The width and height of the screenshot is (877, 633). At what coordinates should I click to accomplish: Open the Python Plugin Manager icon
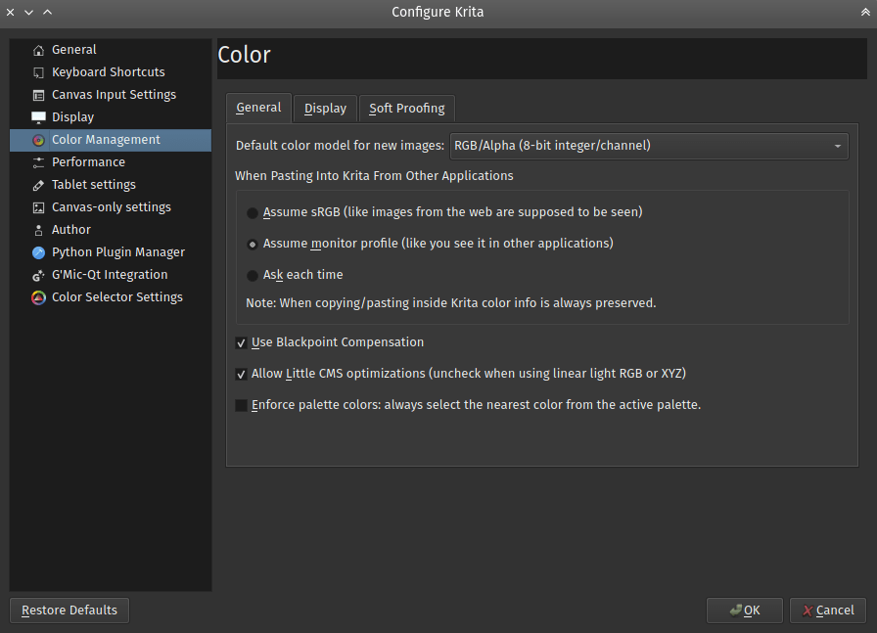[36, 251]
